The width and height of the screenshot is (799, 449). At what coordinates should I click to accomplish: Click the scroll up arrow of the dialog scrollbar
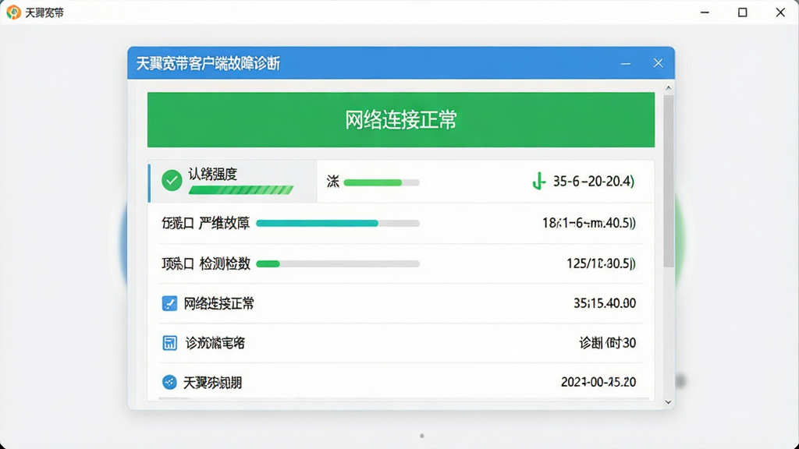coord(669,88)
